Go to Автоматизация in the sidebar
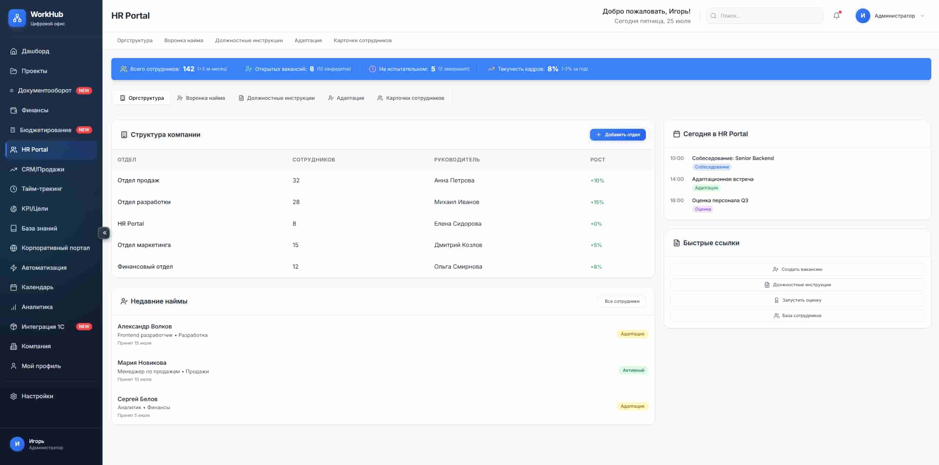The width and height of the screenshot is (939, 465). tap(44, 268)
